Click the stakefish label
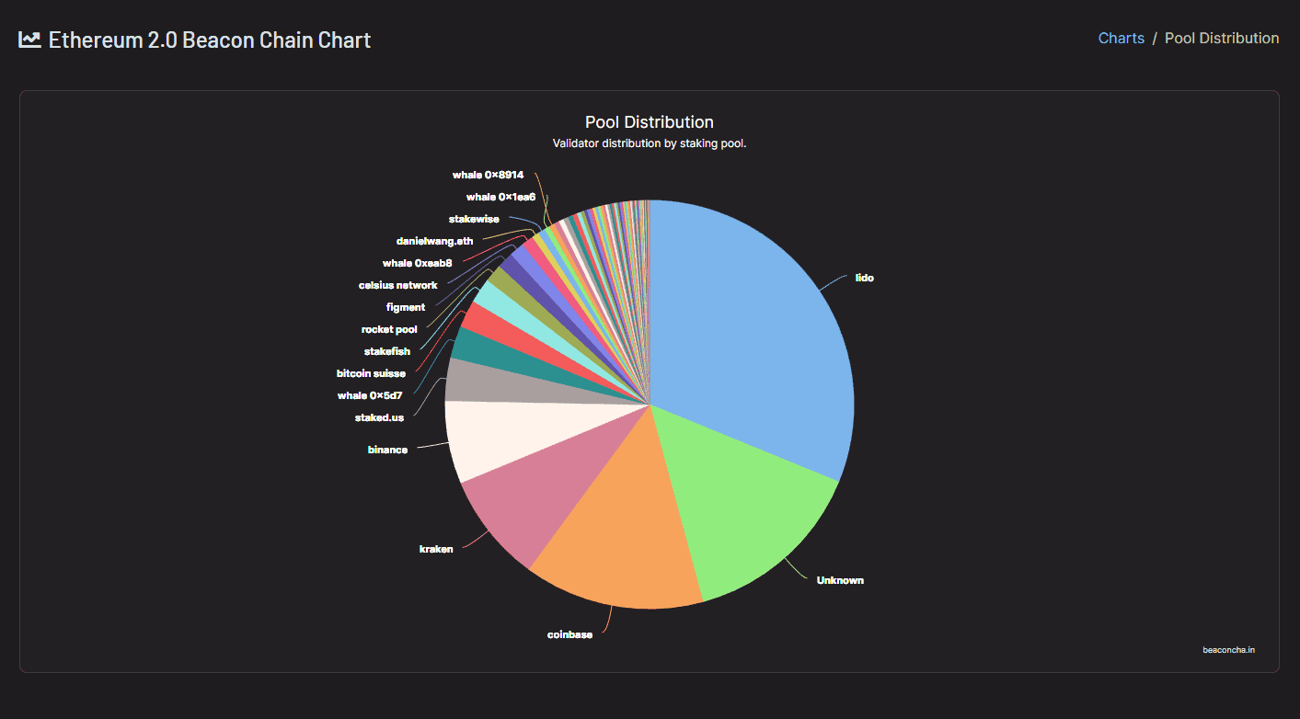 point(386,351)
